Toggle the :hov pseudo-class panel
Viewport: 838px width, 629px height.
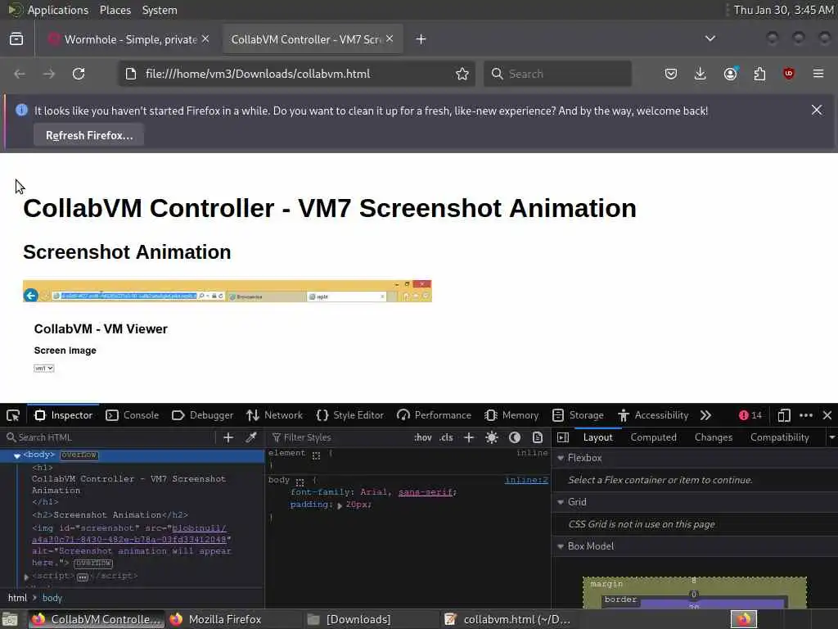[x=423, y=437]
